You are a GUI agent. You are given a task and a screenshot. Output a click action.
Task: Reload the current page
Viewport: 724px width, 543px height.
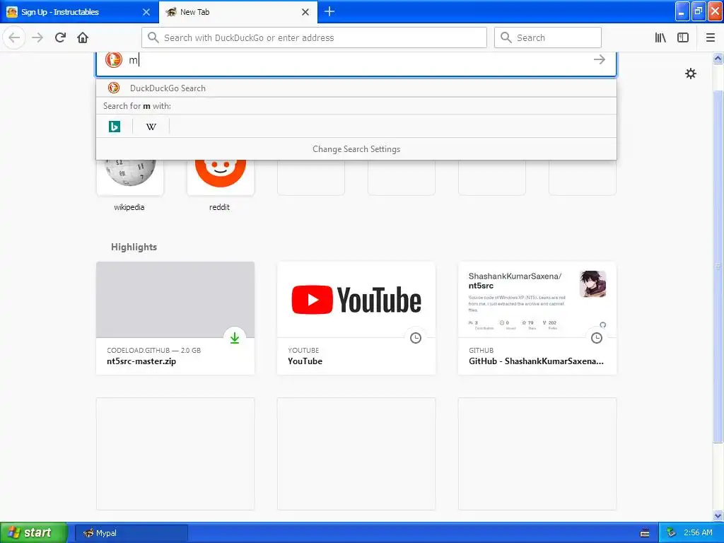click(60, 37)
